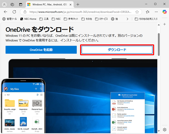Open sidebar settings gear icon
Image resolution: width=169 pixels, height=134 pixels.
tap(165, 130)
